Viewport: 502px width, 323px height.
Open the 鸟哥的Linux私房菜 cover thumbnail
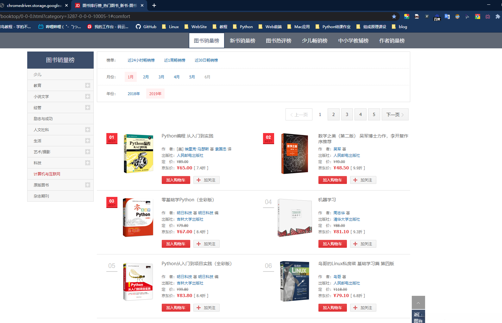(x=295, y=281)
